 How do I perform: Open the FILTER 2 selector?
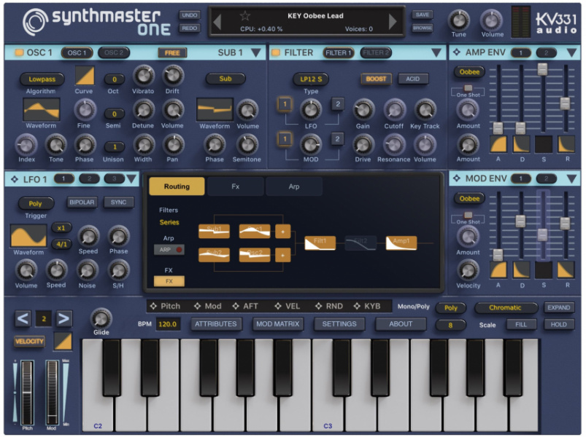(376, 52)
